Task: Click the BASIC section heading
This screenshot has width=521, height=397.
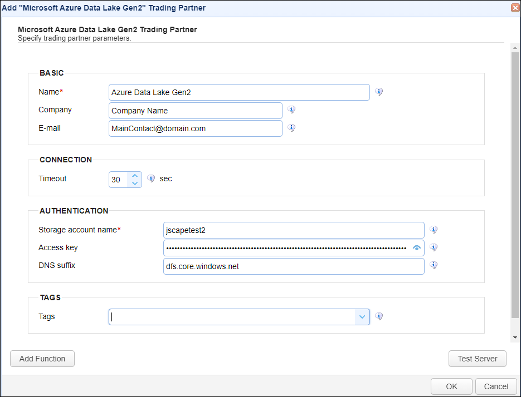Action: pyautogui.click(x=51, y=73)
